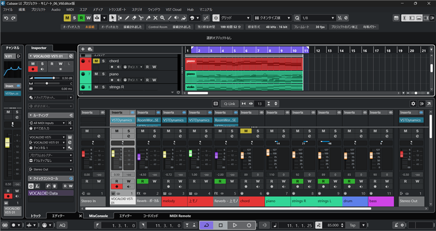The width and height of the screenshot is (436, 231).
Task: Click the transport Record button
Action: (x=249, y=225)
